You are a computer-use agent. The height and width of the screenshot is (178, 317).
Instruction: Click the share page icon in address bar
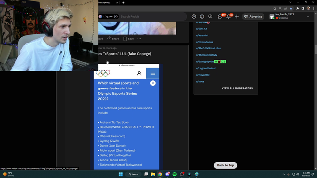pyautogui.click(x=285, y=9)
